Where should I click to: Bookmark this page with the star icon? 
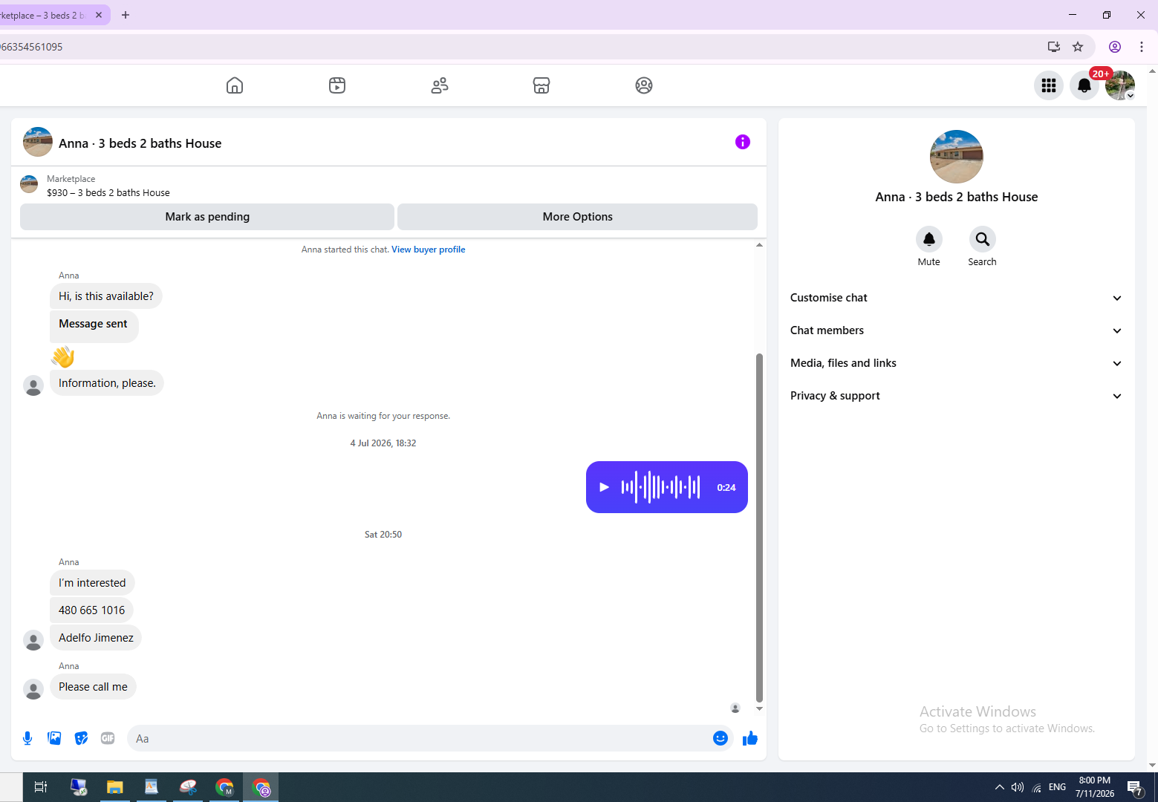point(1078,47)
